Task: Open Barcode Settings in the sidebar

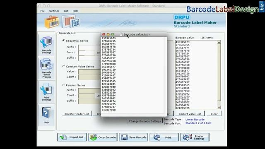Action: [46, 45]
